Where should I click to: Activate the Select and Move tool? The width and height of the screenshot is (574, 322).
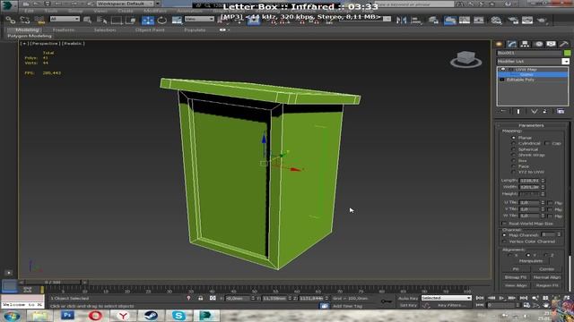pos(147,20)
